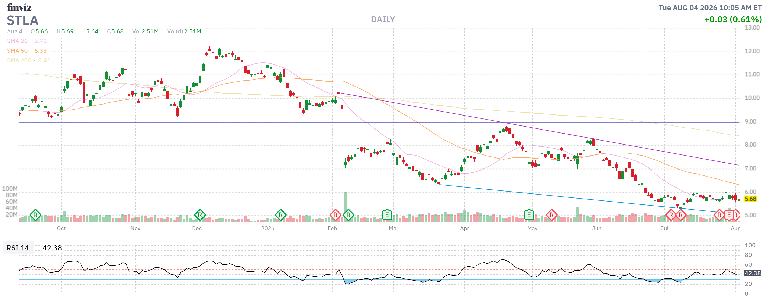Click the timestamp Tue AUG 04 2026 10:05 AM ET
This screenshot has height=302, width=769.
[x=710, y=8]
